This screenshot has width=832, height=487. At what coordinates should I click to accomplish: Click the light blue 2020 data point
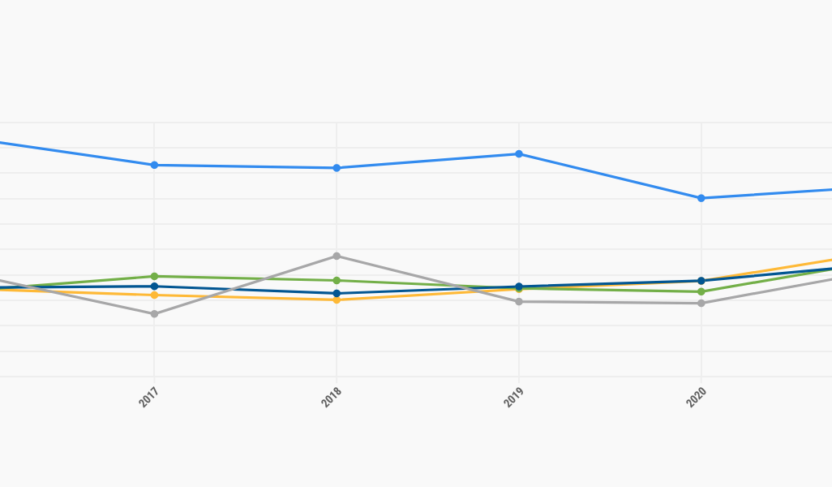pos(701,198)
